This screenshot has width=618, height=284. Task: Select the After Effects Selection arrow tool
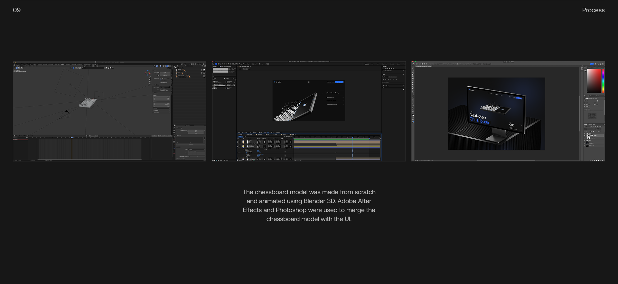(216, 64)
